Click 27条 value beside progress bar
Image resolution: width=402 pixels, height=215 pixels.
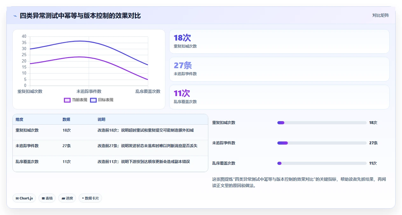pos(373,143)
